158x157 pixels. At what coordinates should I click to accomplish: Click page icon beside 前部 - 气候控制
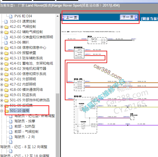pos(11,132)
